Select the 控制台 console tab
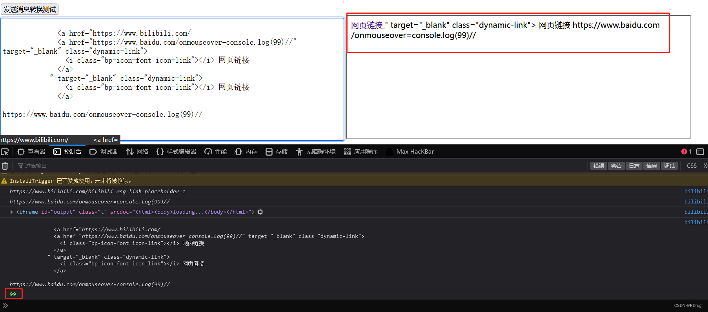Screen dimensions: 708x312 pos(67,152)
